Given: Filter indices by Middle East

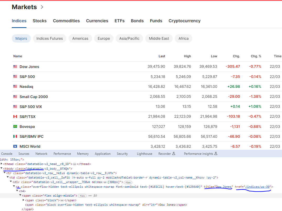Looking at the screenshot, I should pyautogui.click(x=159, y=38).
